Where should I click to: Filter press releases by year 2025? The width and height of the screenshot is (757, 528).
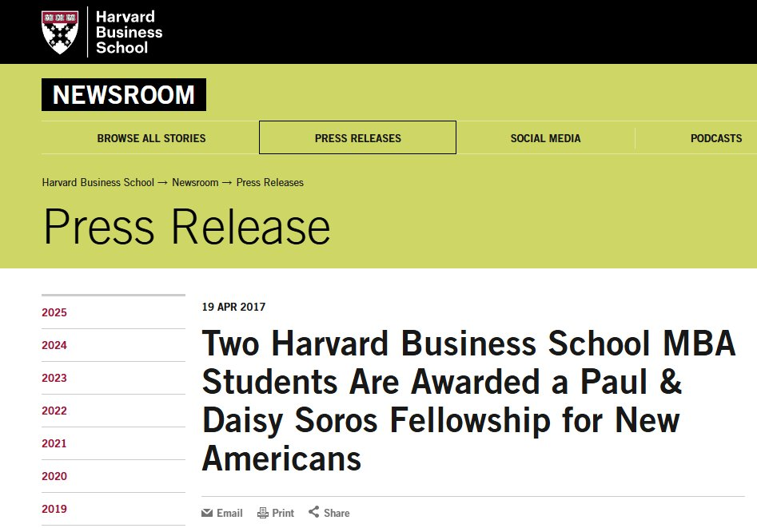(54, 312)
